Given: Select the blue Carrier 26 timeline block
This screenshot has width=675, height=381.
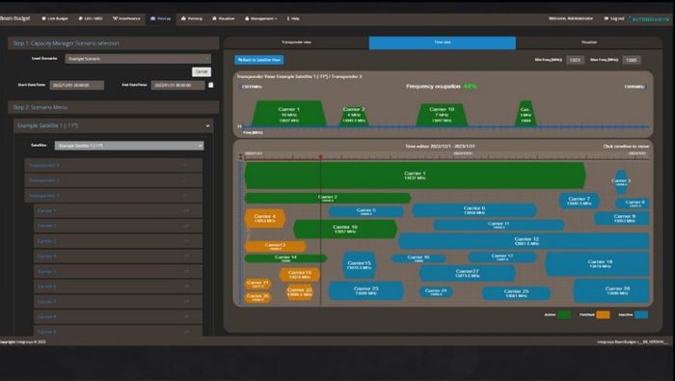Looking at the screenshot, I should coord(611,291).
